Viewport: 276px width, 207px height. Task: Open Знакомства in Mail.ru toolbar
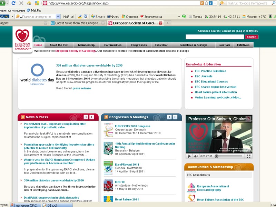[151, 17]
